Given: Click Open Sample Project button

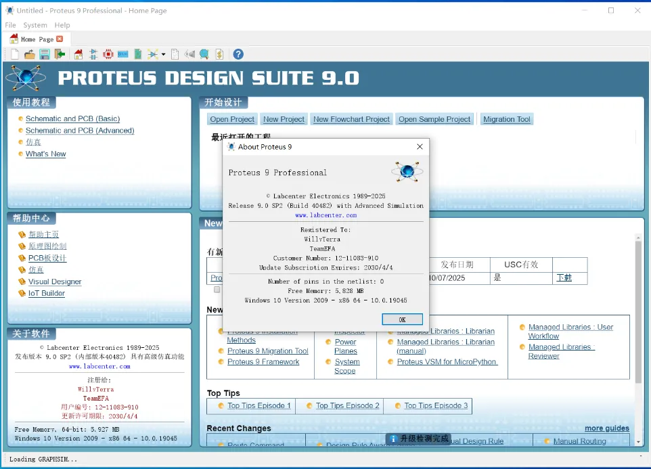Looking at the screenshot, I should [434, 119].
